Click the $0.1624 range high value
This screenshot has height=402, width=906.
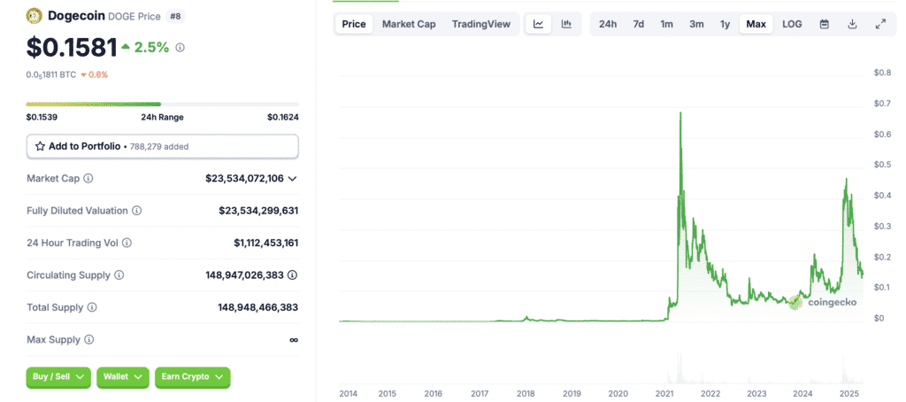(x=282, y=118)
